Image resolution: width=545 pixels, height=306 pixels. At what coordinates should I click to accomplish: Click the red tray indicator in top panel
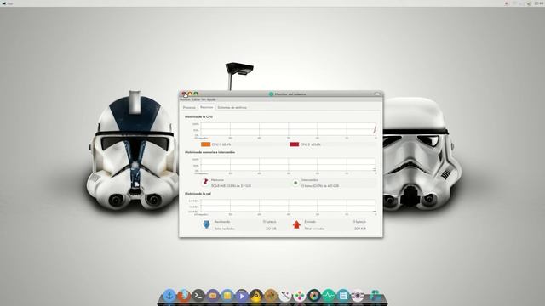tap(507, 3)
